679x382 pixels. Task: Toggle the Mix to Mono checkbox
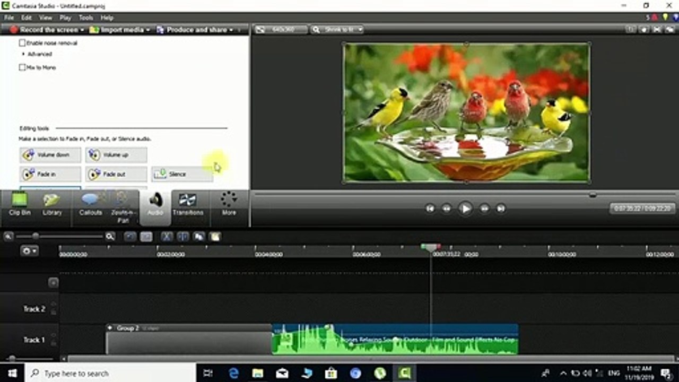pyautogui.click(x=22, y=67)
